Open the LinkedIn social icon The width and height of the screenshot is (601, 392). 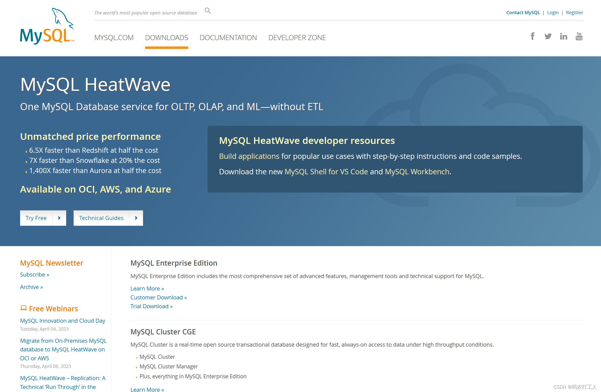pos(563,36)
